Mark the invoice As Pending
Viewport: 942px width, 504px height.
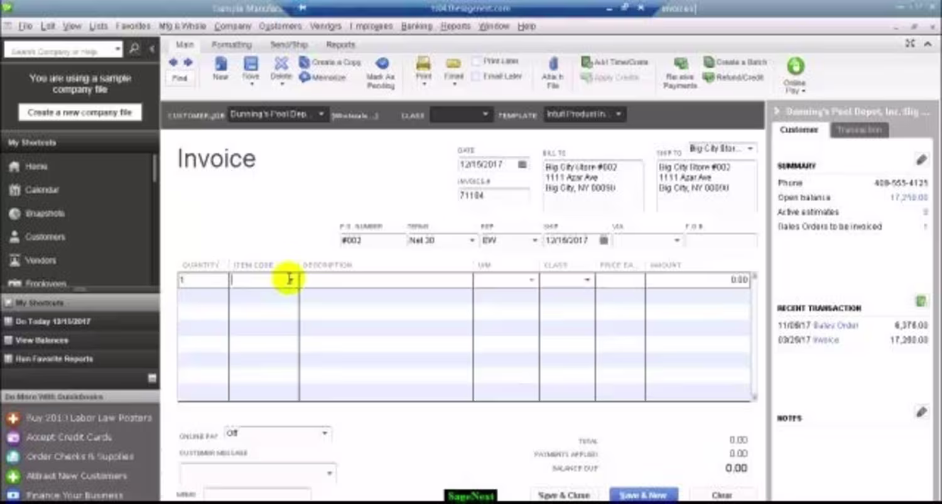(381, 72)
